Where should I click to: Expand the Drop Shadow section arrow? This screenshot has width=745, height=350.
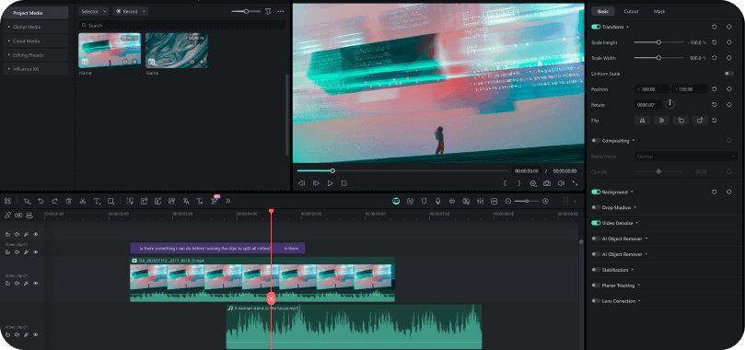pos(635,207)
